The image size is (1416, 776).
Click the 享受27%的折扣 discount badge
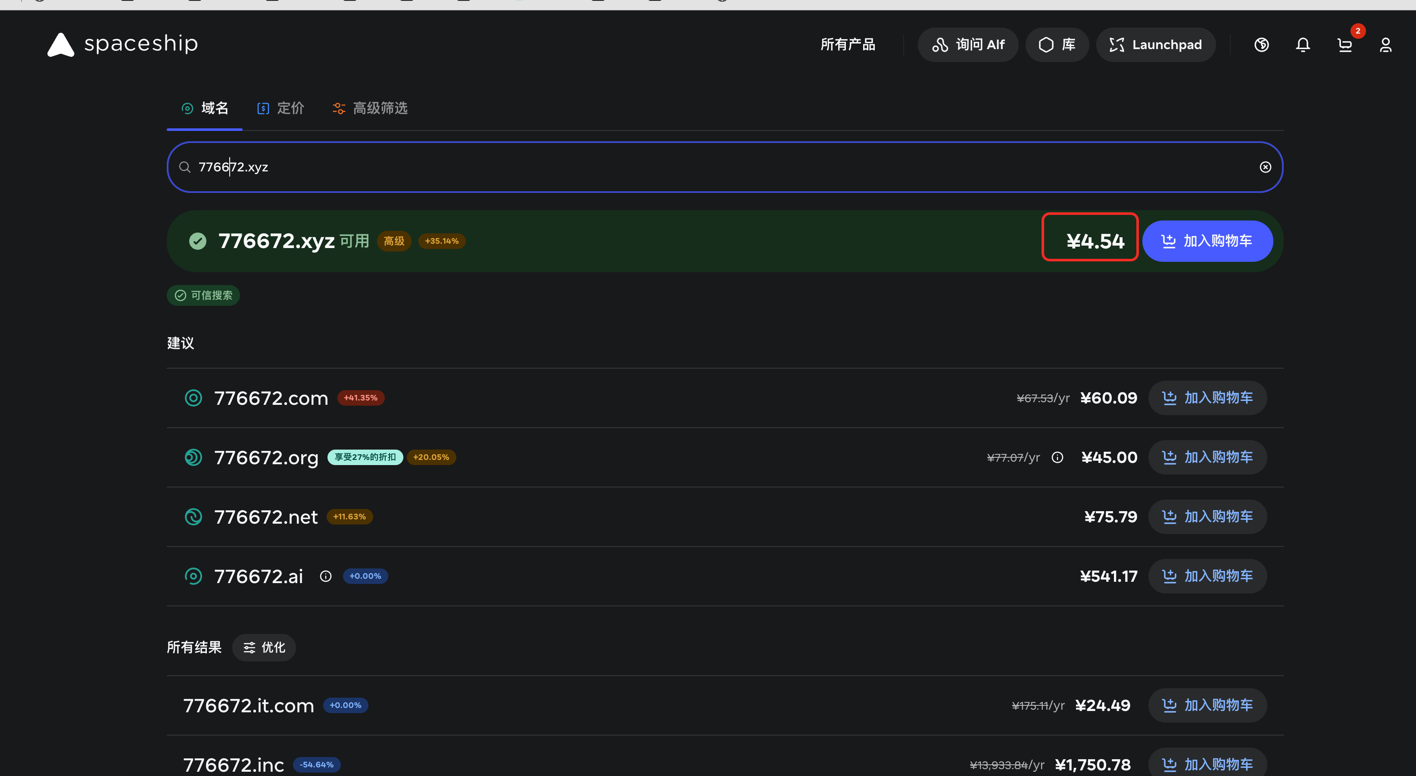[365, 457]
